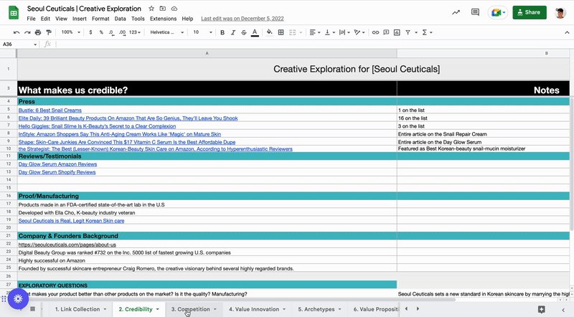
Task: Click the Insert comment icon
Action: point(386,32)
